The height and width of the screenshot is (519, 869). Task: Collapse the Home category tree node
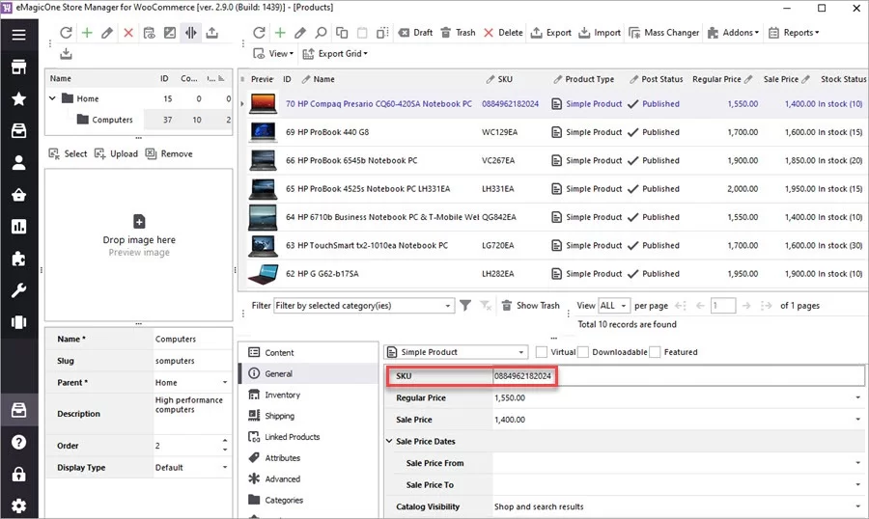pyautogui.click(x=52, y=98)
